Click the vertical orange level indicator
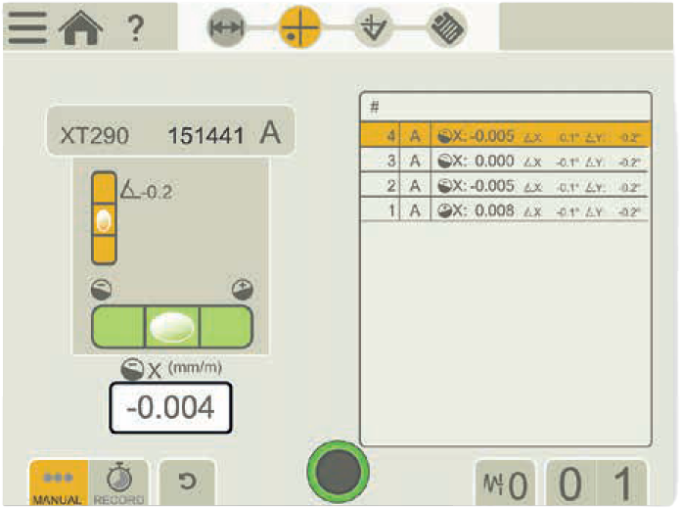Image resolution: width=680 pixels, height=508 pixels. click(103, 218)
